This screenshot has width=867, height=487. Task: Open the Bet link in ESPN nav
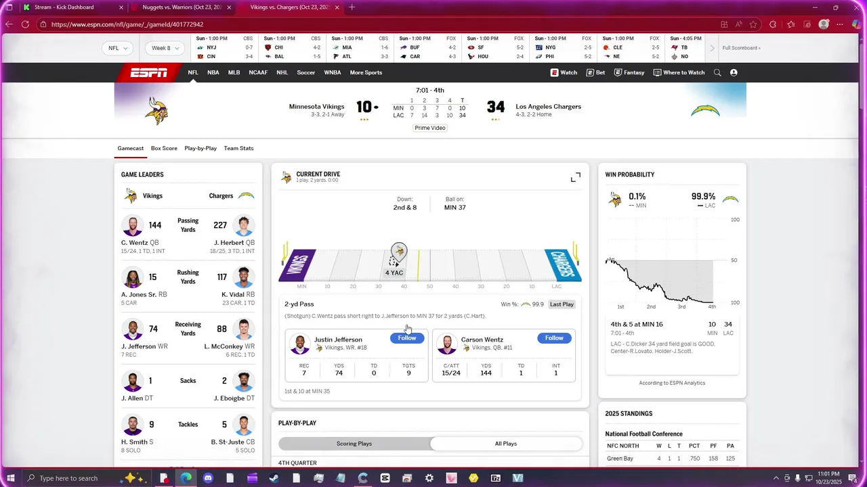[596, 72]
